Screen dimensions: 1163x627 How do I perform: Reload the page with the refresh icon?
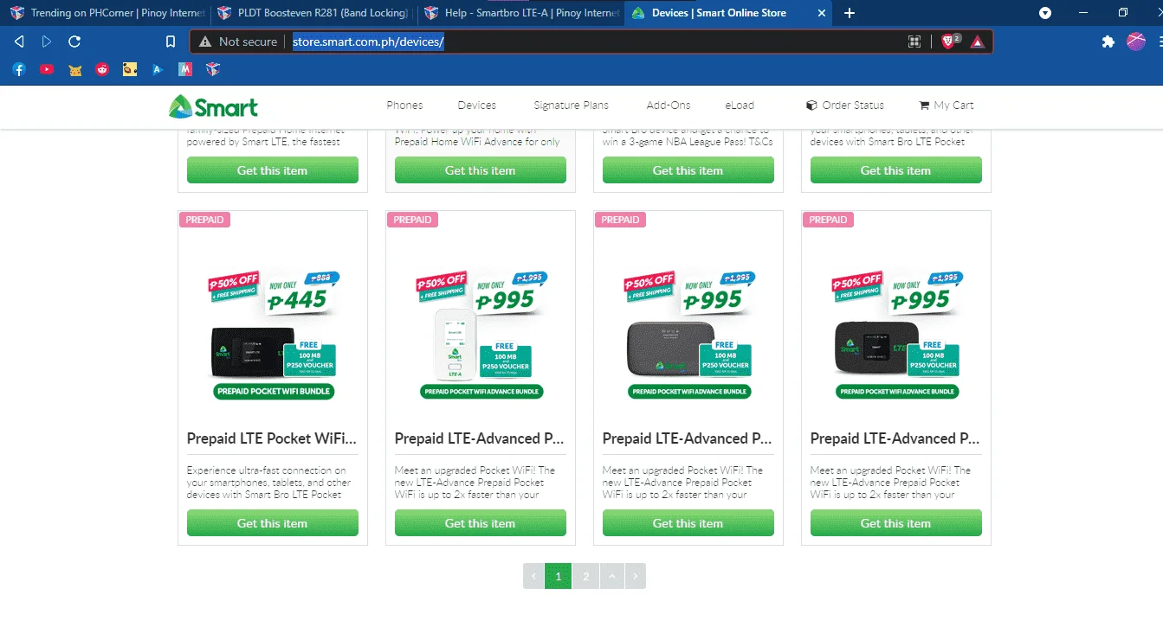pos(74,42)
